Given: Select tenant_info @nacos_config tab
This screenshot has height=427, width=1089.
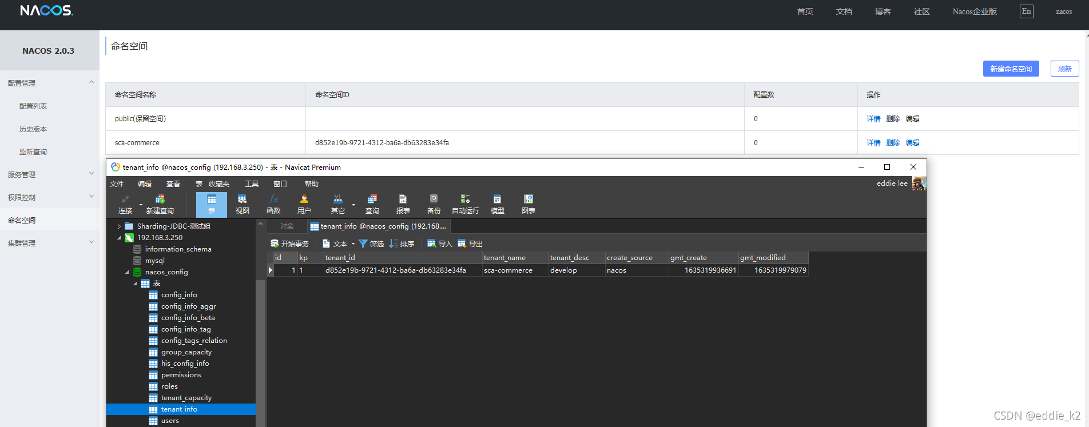Looking at the screenshot, I should click(379, 226).
